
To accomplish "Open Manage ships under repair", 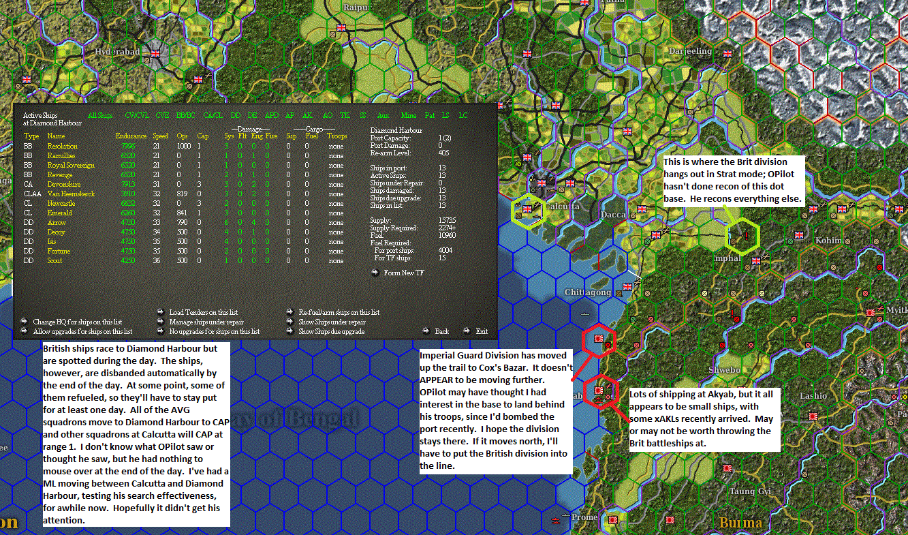I will pos(200,322).
